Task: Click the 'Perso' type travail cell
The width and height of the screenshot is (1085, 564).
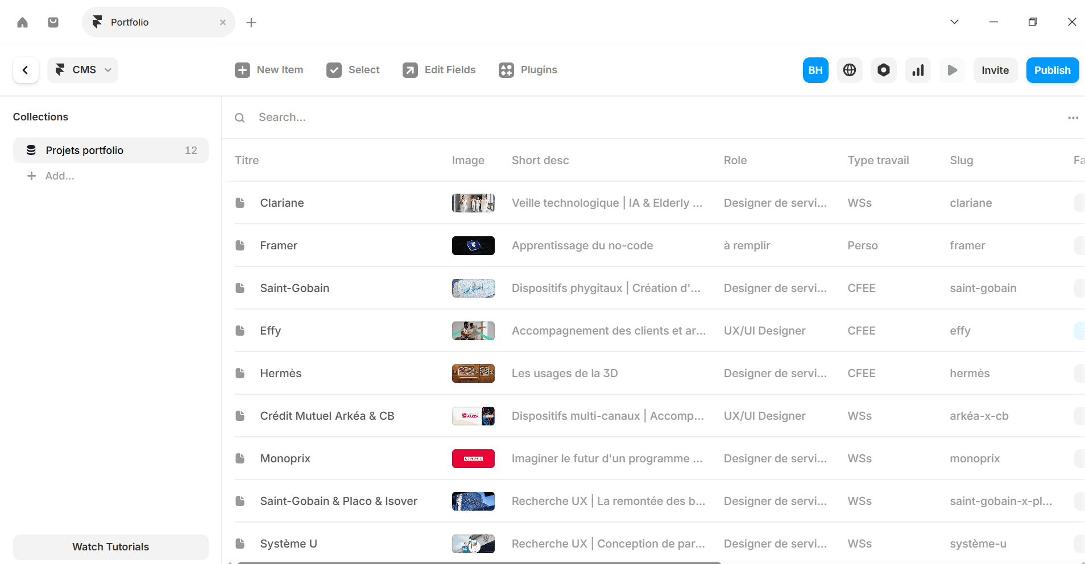Action: click(x=863, y=245)
